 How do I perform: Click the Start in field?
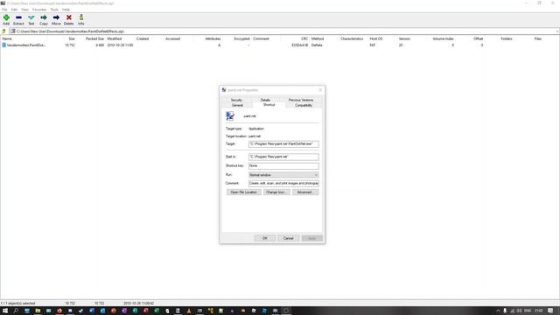[x=283, y=157]
